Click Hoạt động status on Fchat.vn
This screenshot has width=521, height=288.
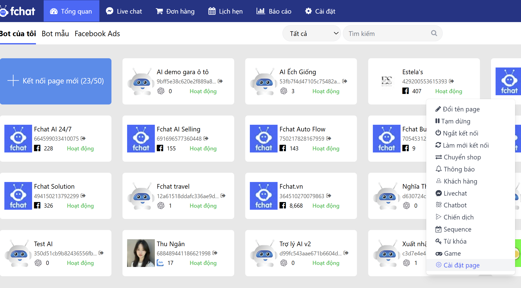pos(326,206)
